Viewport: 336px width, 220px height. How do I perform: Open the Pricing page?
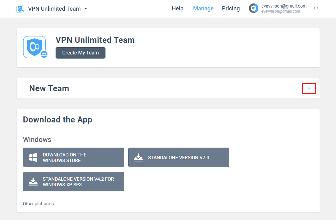coord(231,8)
